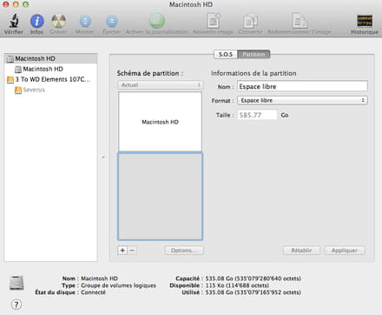The width and height of the screenshot is (382, 315).
Task: Click inside the Nom text field
Action: 302,86
